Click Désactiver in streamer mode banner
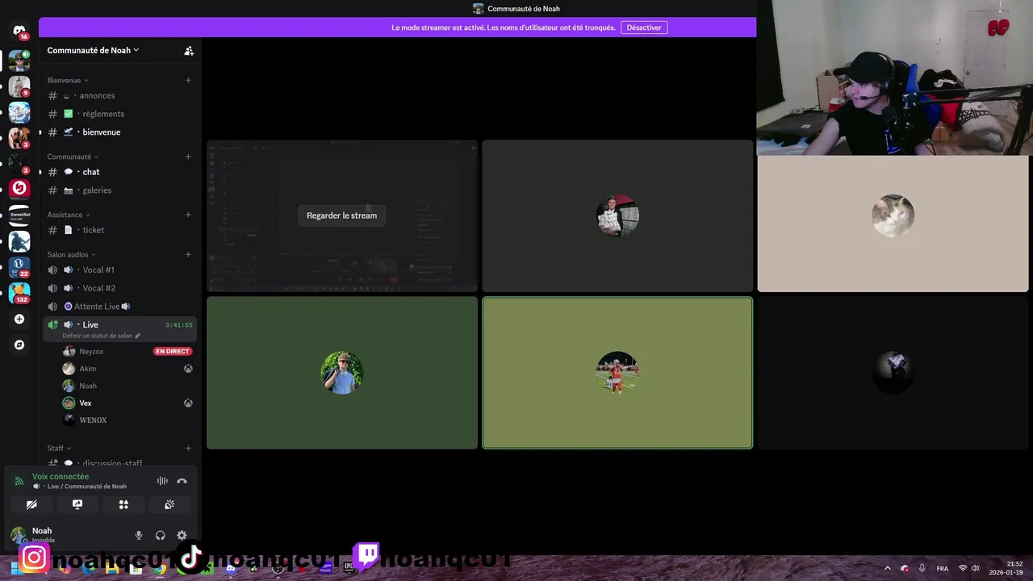The image size is (1033, 581). tap(644, 27)
